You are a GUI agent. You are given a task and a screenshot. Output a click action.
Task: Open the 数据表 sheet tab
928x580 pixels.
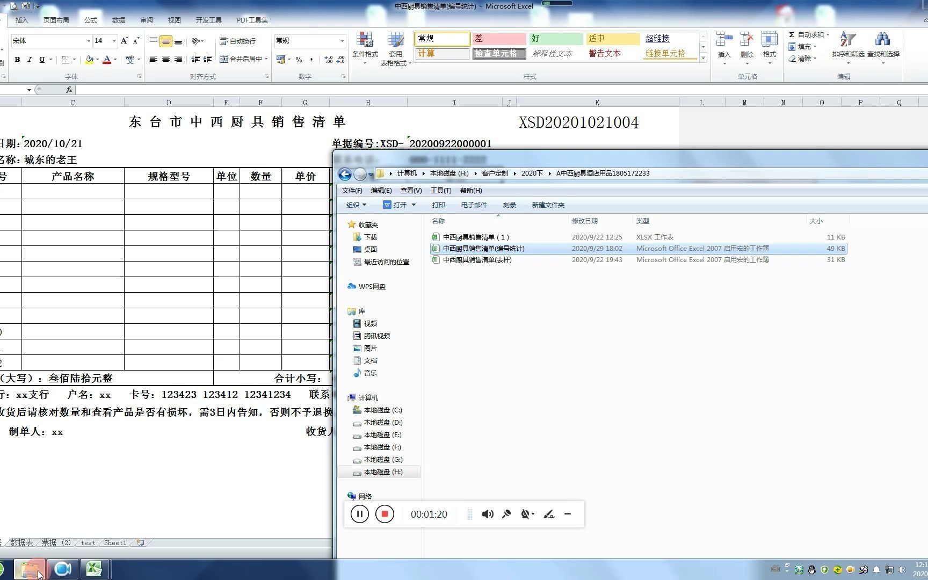(x=21, y=543)
